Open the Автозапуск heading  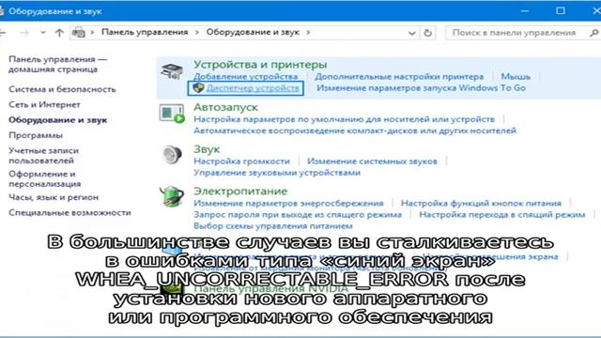225,107
